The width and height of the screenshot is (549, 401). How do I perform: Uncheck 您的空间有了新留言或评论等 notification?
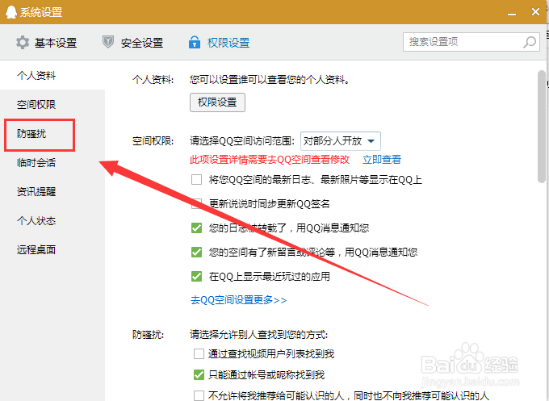tap(196, 252)
